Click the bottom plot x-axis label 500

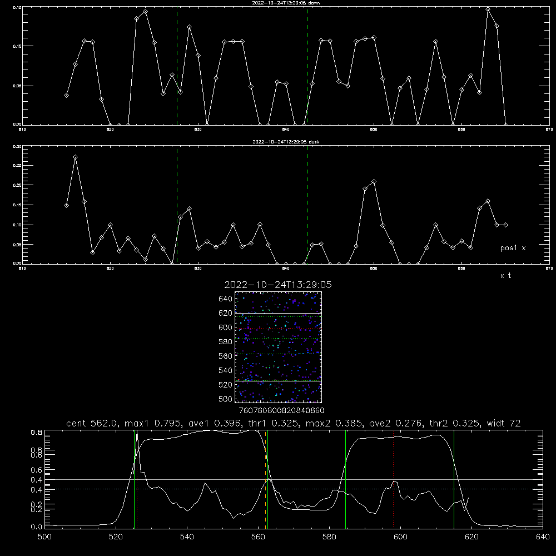coord(44,537)
